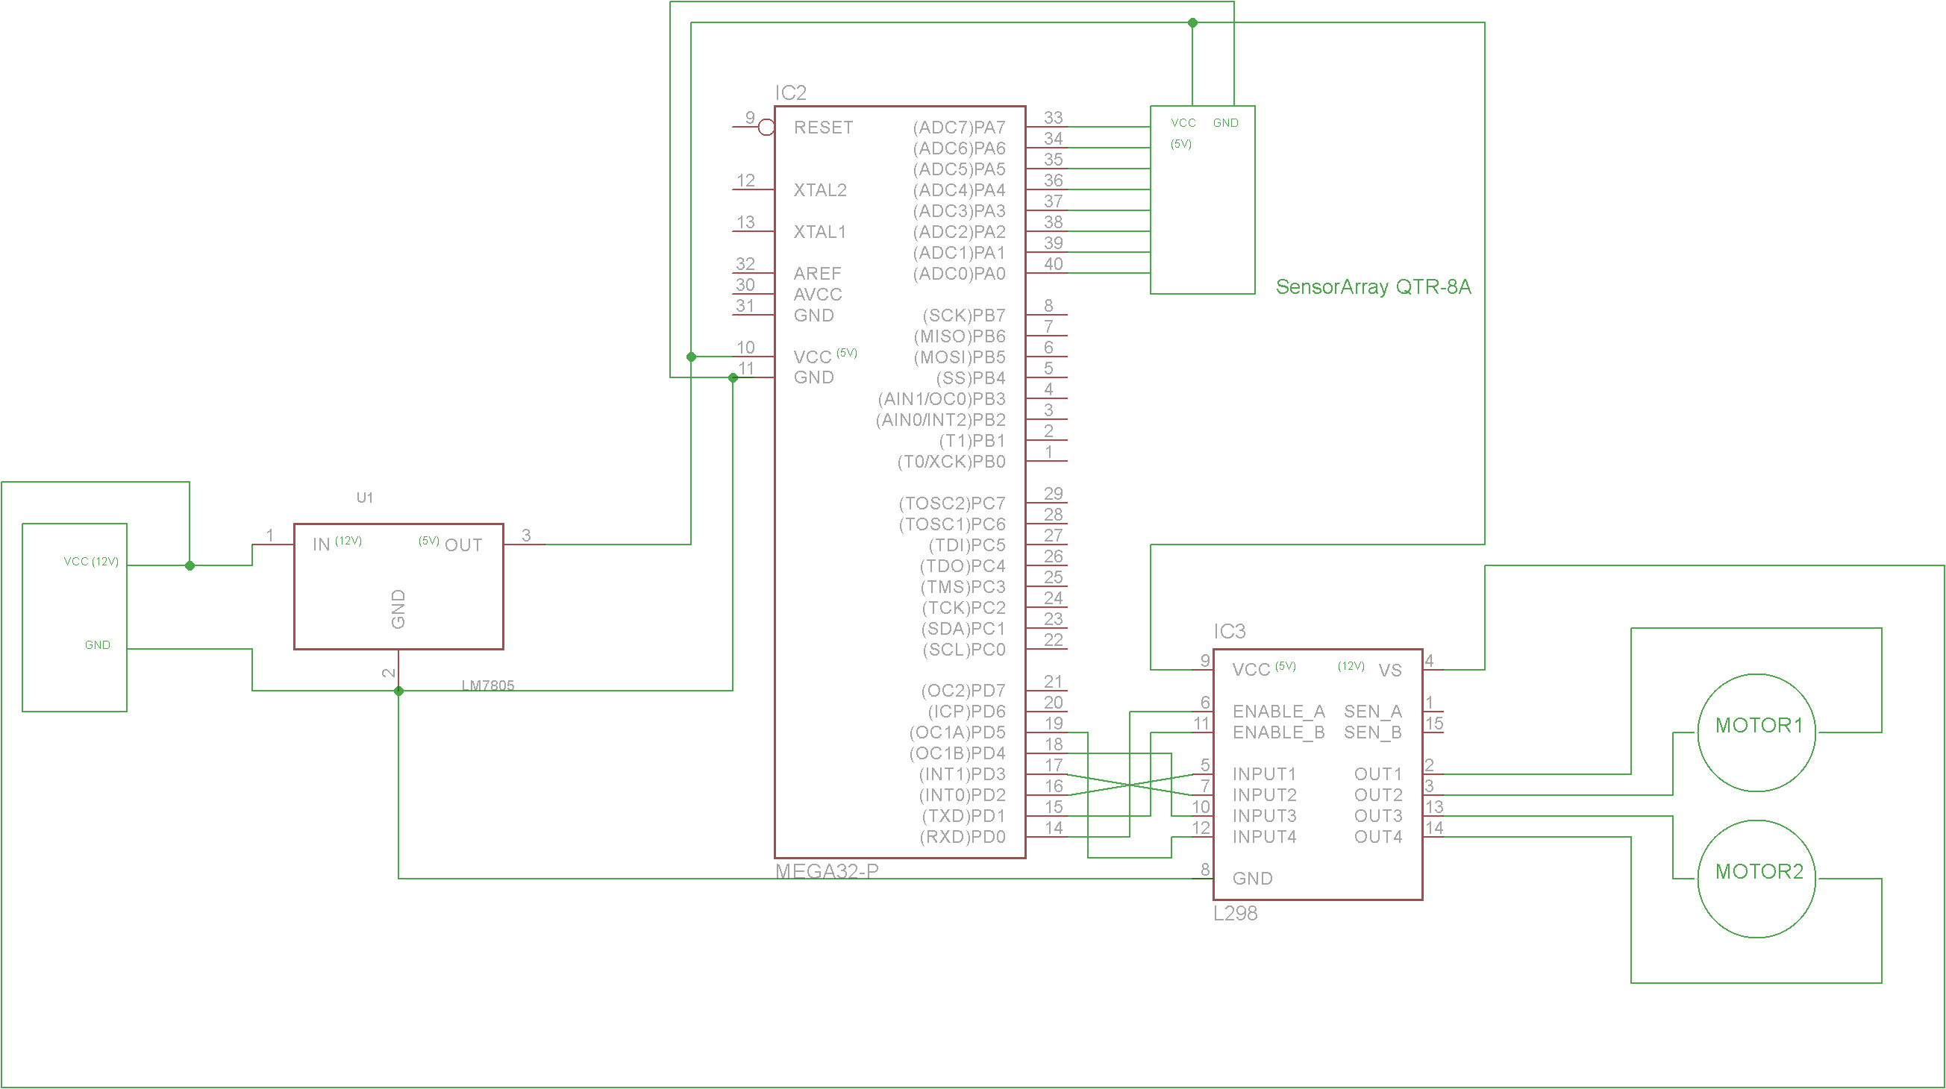Click the (MOSI)PB5 pin label
The width and height of the screenshot is (1946, 1089).
960,357
